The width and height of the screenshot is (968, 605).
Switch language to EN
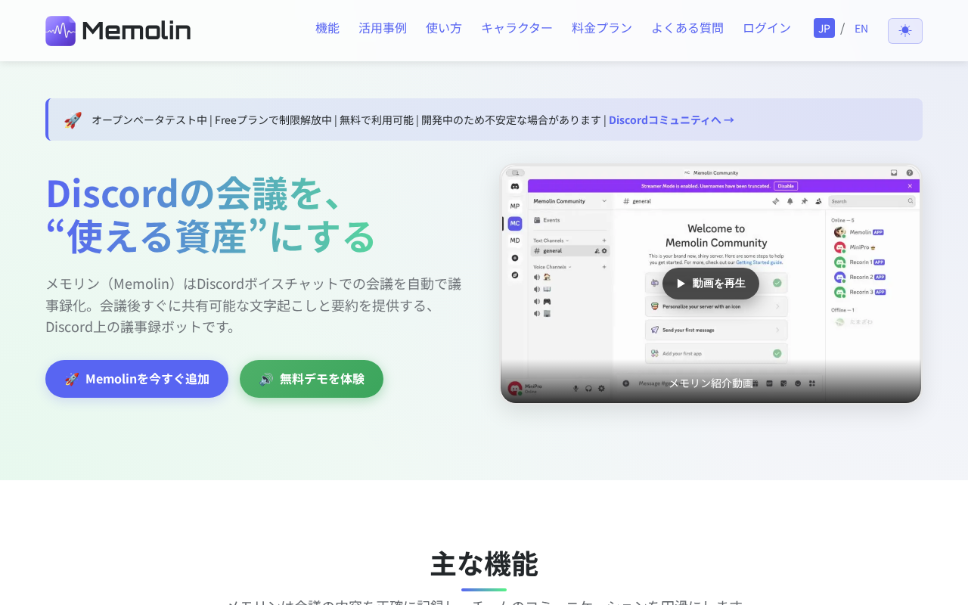[861, 29]
